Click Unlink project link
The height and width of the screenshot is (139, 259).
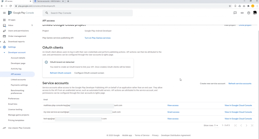(245, 25)
